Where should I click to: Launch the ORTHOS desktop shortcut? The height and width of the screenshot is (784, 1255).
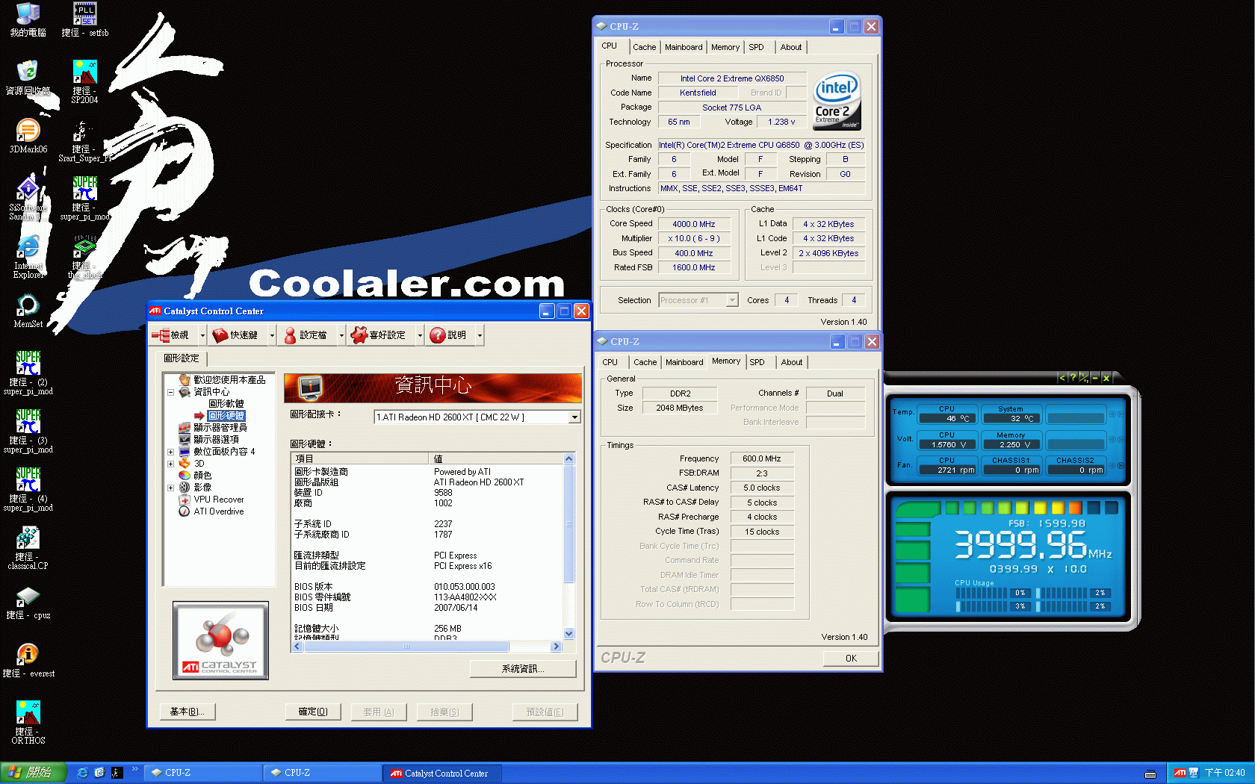tap(28, 723)
